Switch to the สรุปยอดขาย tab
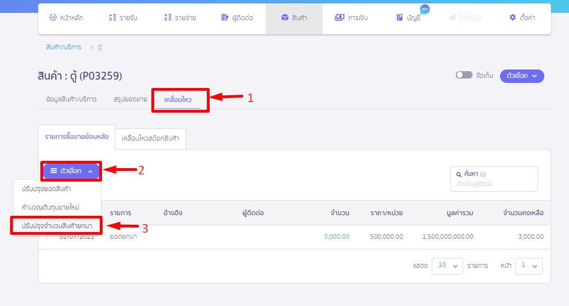Screen dimensions: 569x306 pos(130,99)
